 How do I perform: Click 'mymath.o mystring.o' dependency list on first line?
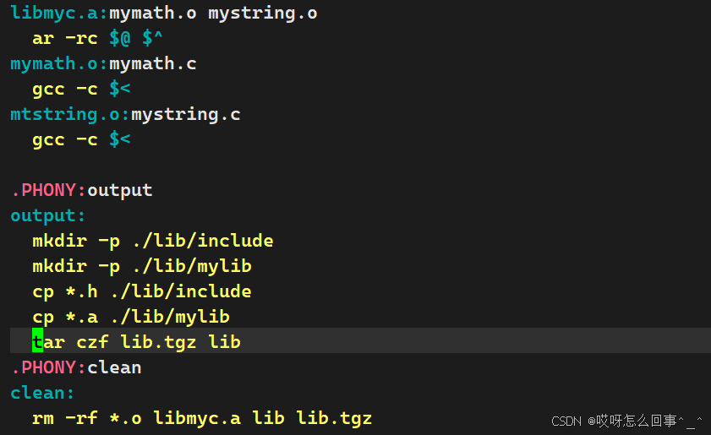tap(213, 14)
